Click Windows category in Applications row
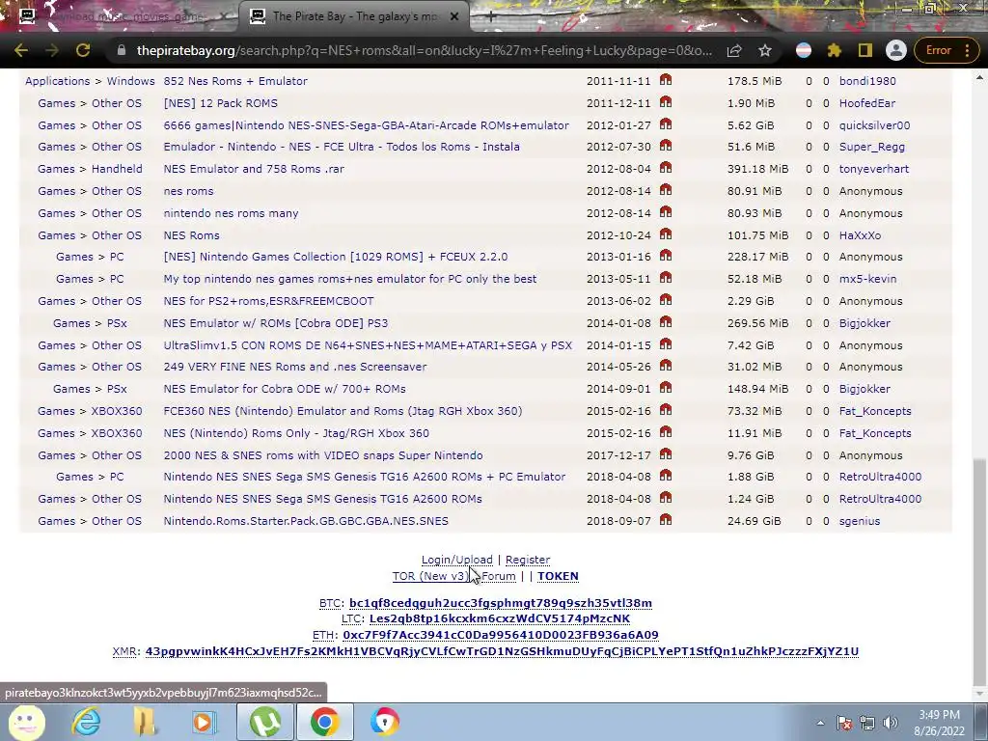The width and height of the screenshot is (988, 741). (x=130, y=81)
